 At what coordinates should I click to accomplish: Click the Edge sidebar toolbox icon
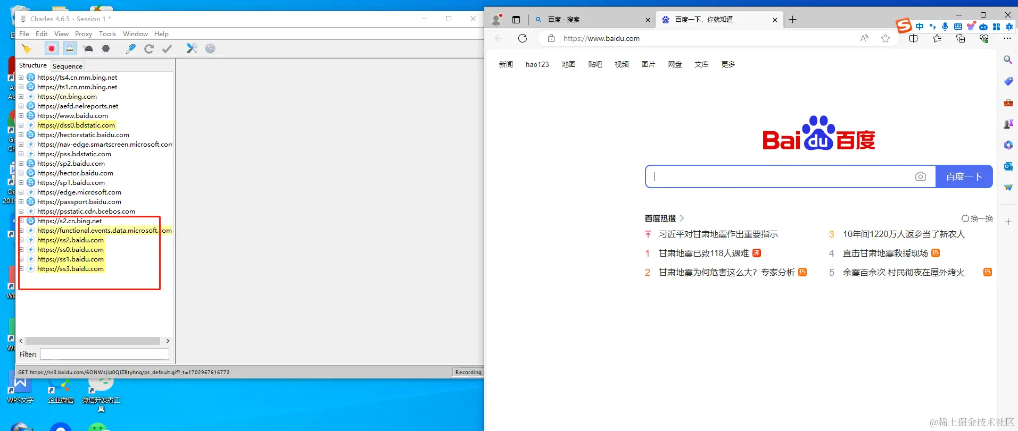point(1008,103)
